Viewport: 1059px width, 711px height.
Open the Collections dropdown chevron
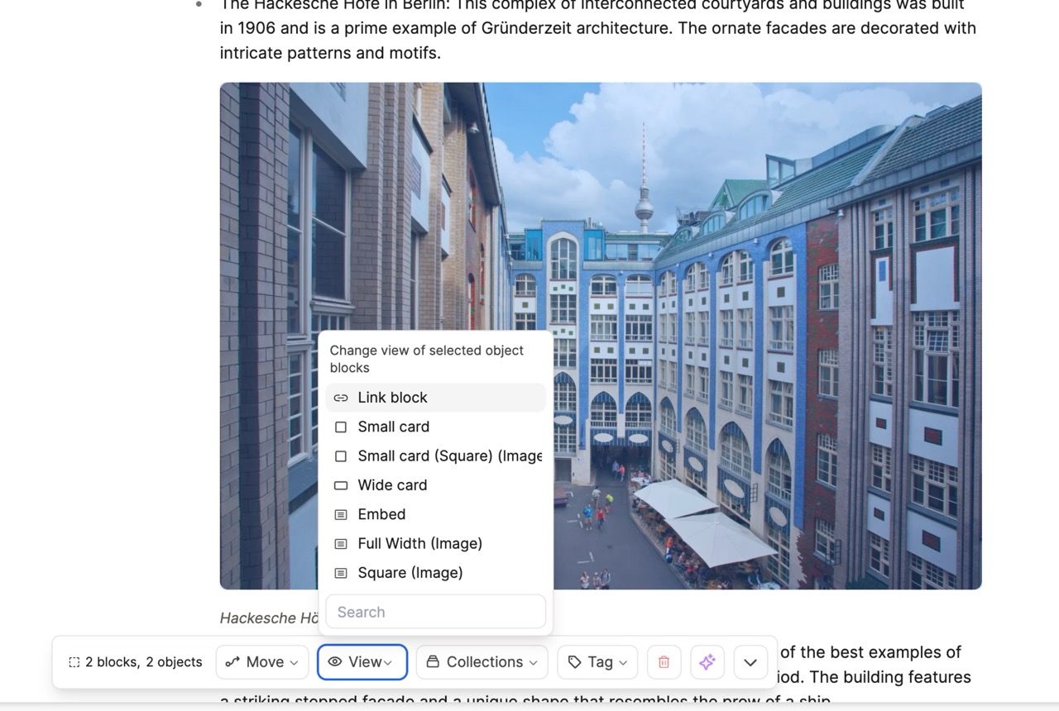point(533,663)
